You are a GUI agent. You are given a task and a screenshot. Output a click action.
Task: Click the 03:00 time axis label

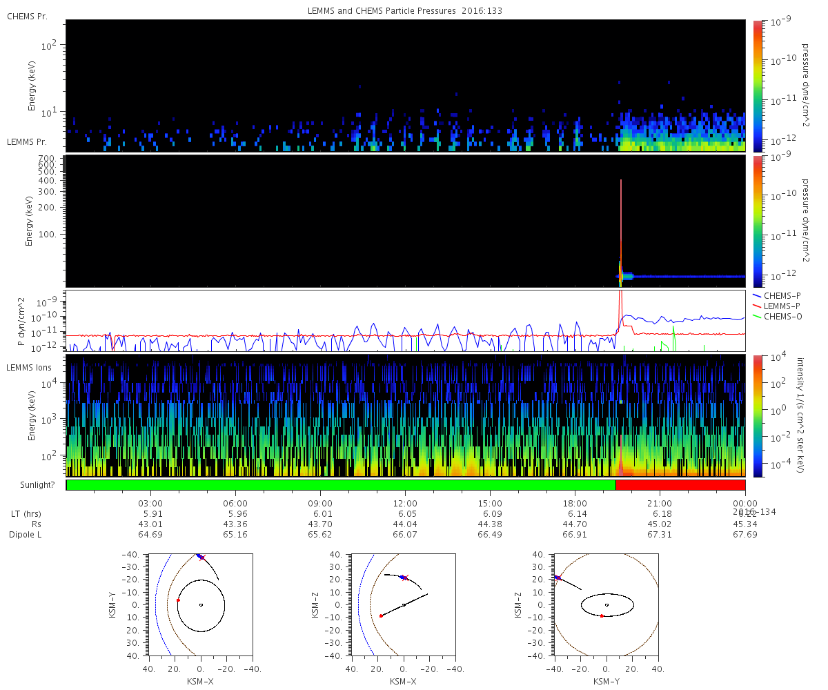(x=150, y=504)
